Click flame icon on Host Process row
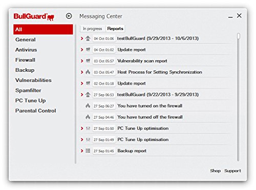Image resolution: width=256 pixels, height=190 pixels. [88, 72]
